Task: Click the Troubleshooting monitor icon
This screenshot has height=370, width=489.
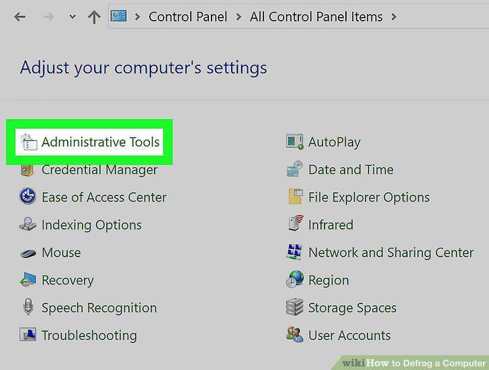Action: [28, 334]
